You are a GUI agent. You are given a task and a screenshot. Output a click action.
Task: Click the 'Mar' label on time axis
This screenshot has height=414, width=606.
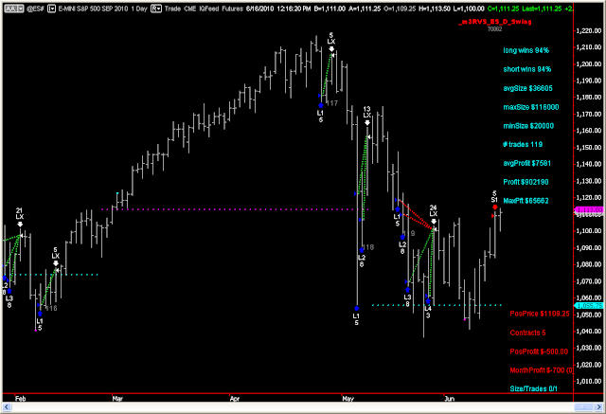tap(117, 399)
